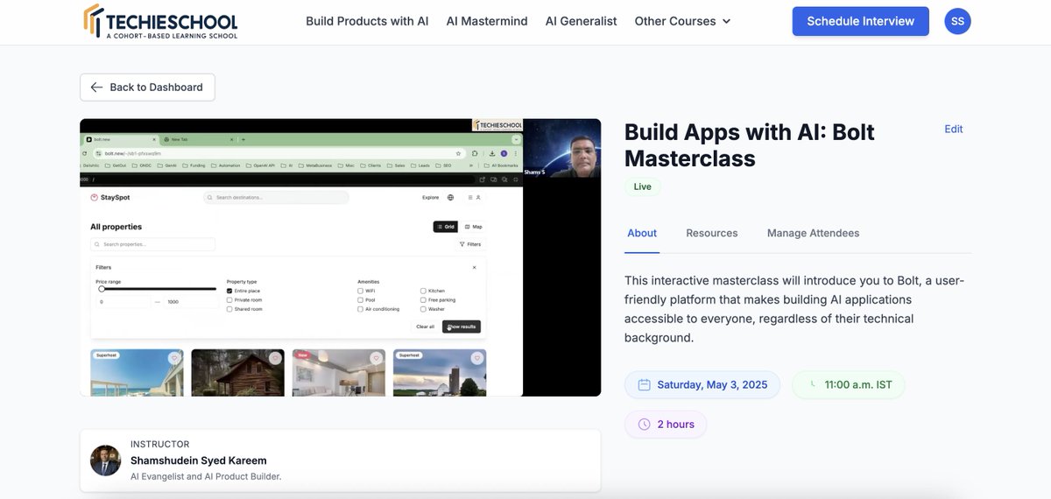Click the clock icon beside 2 hours
Screen dimensions: 1051x499
click(644, 425)
